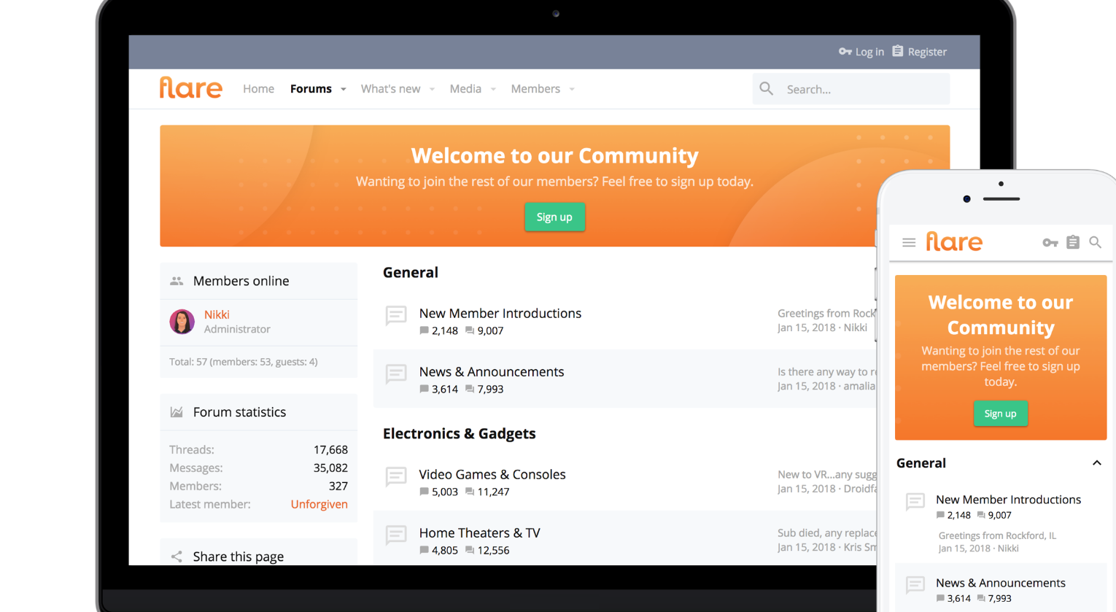This screenshot has width=1116, height=612.
Task: Click the flare logo on desktop
Action: [x=191, y=88]
